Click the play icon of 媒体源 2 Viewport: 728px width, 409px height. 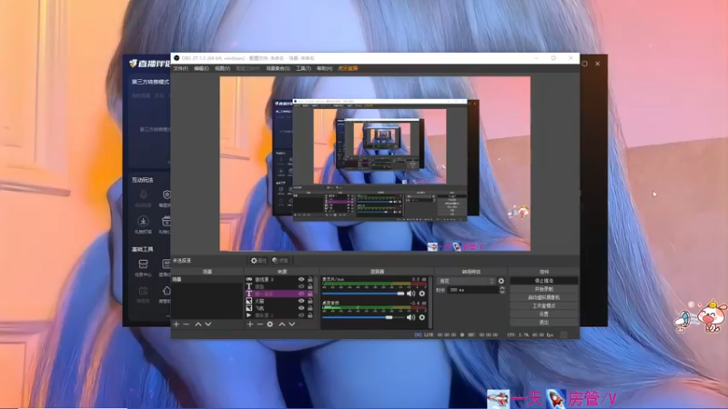coord(248,315)
